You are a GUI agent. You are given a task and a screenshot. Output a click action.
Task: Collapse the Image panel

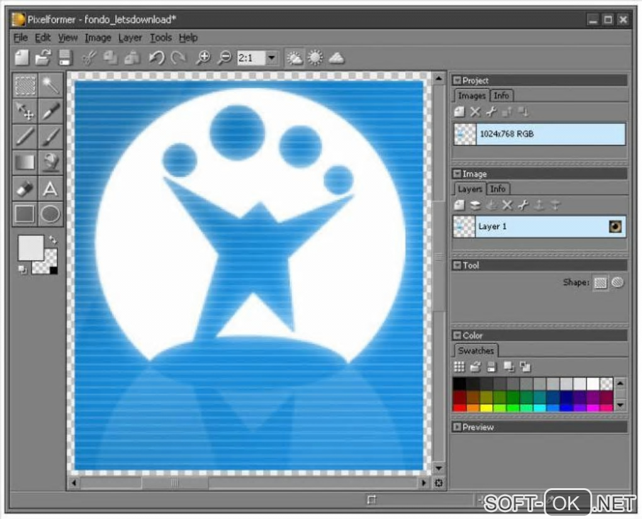pos(457,174)
